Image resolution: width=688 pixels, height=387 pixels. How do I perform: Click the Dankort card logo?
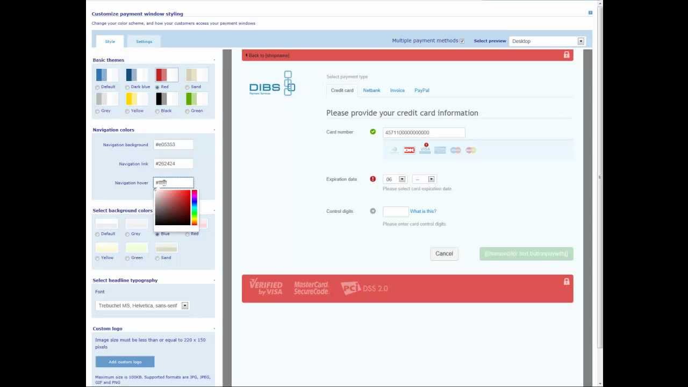point(410,150)
